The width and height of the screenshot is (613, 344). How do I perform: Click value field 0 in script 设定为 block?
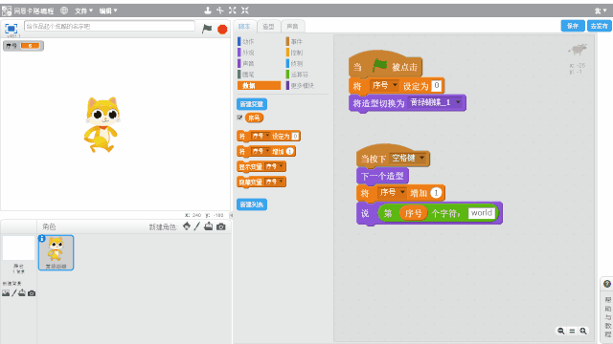point(437,85)
